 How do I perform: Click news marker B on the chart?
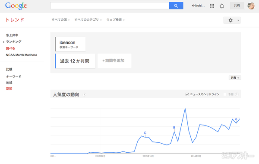(174, 128)
